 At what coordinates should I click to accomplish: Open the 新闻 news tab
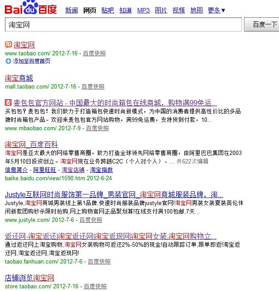(x=71, y=10)
